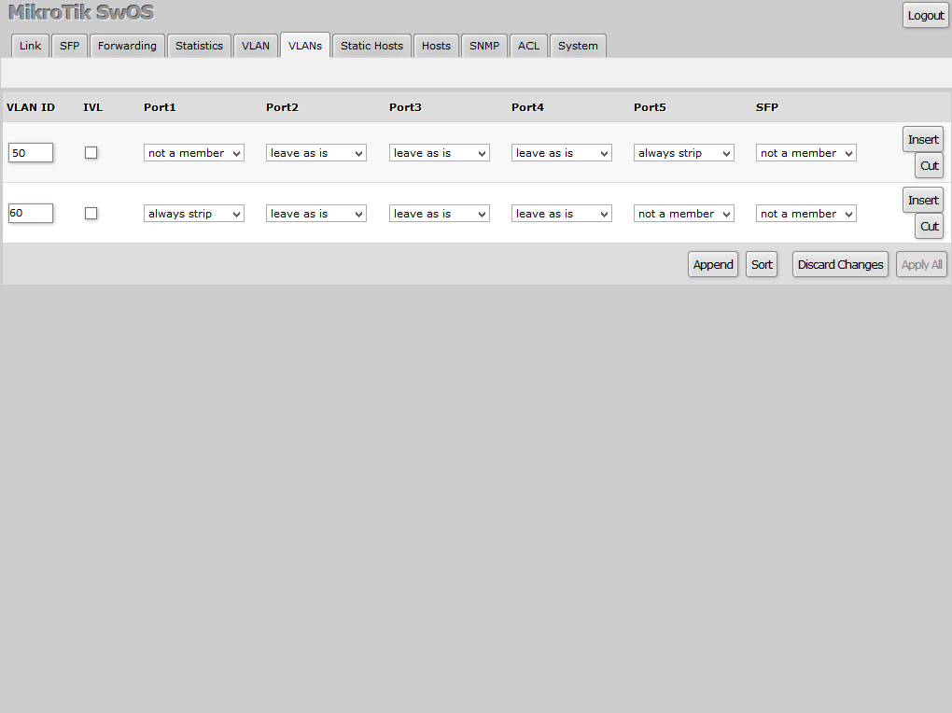Click the Port2 column header
Viewport: 952px width, 713px height.
[x=282, y=107]
